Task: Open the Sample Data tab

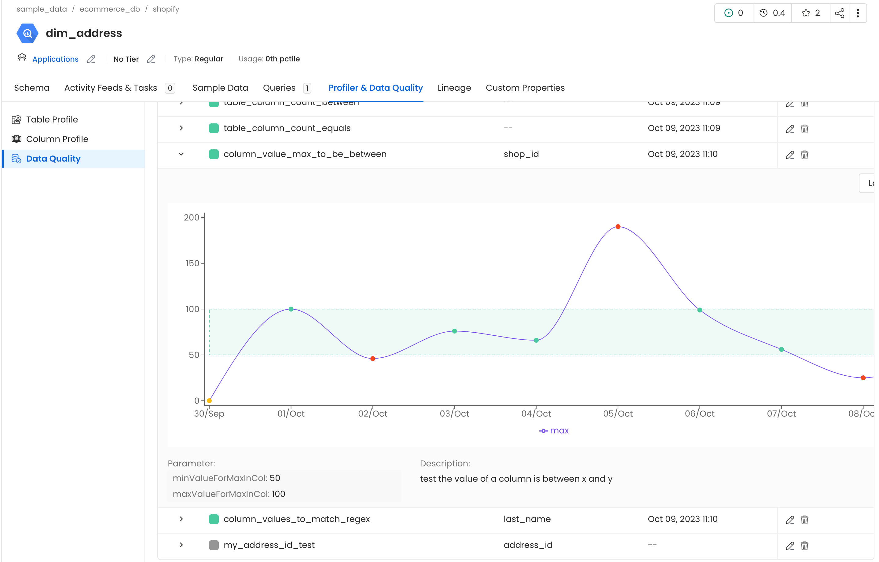Action: pos(220,88)
